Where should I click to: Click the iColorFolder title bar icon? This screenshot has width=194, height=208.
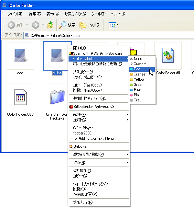(5, 5)
